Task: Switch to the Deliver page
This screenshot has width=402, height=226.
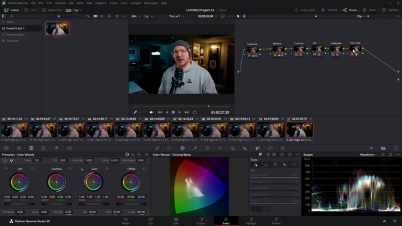Action: click(x=276, y=221)
